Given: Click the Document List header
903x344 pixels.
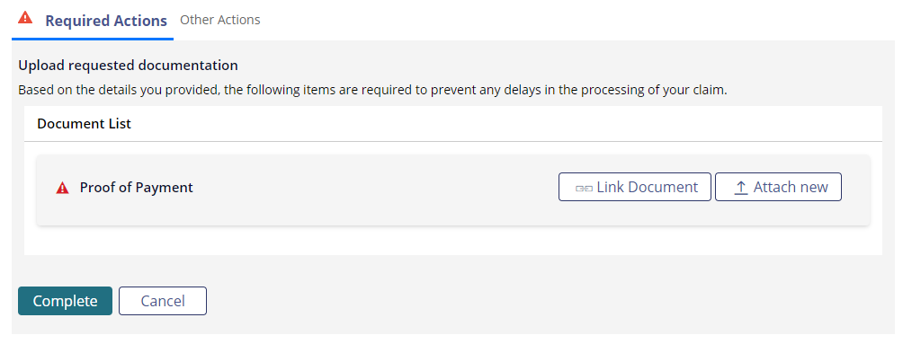Looking at the screenshot, I should click(x=84, y=124).
